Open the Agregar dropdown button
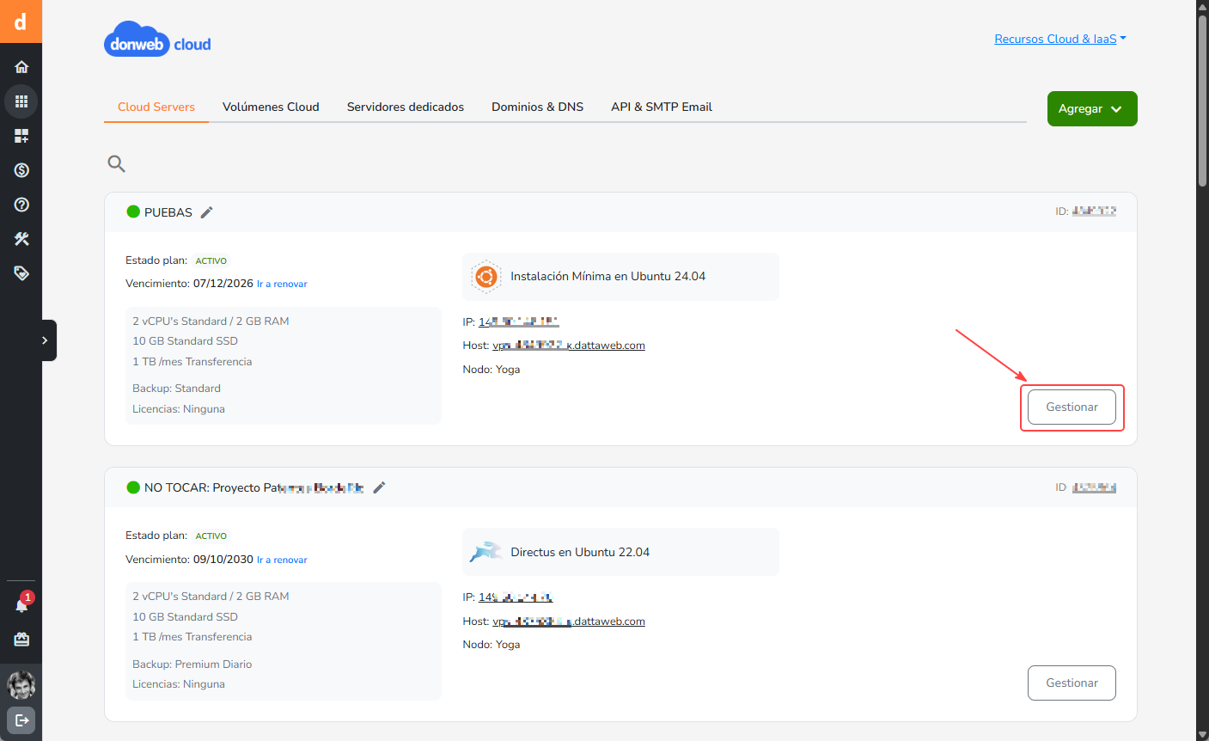Image resolution: width=1209 pixels, height=741 pixels. [1092, 109]
